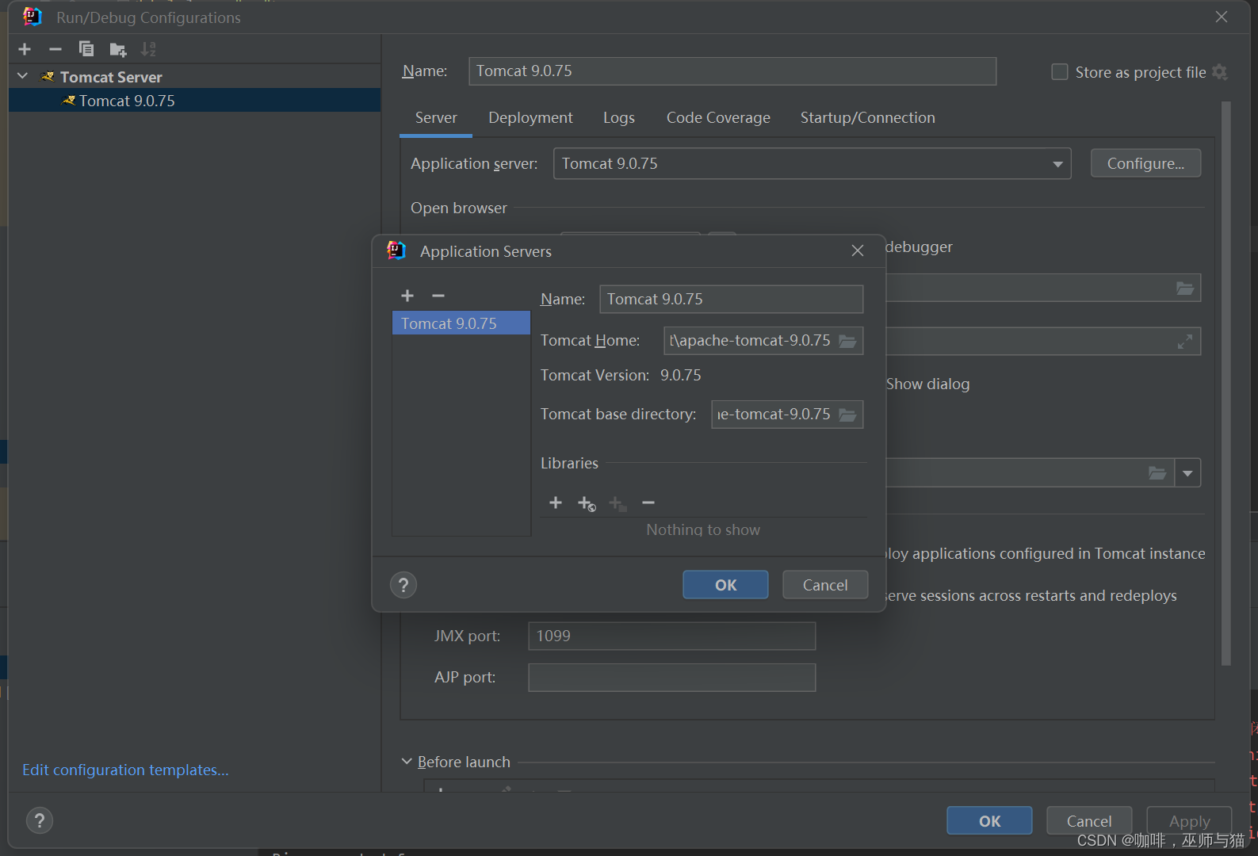Click the Configure... button
The image size is (1258, 856).
[1145, 163]
